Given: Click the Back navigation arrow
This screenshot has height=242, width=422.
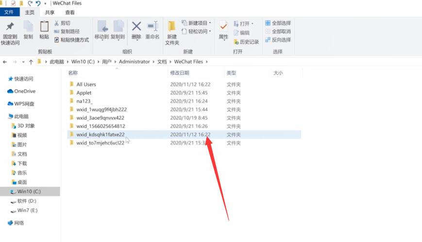Looking at the screenshot, I should 5,62.
